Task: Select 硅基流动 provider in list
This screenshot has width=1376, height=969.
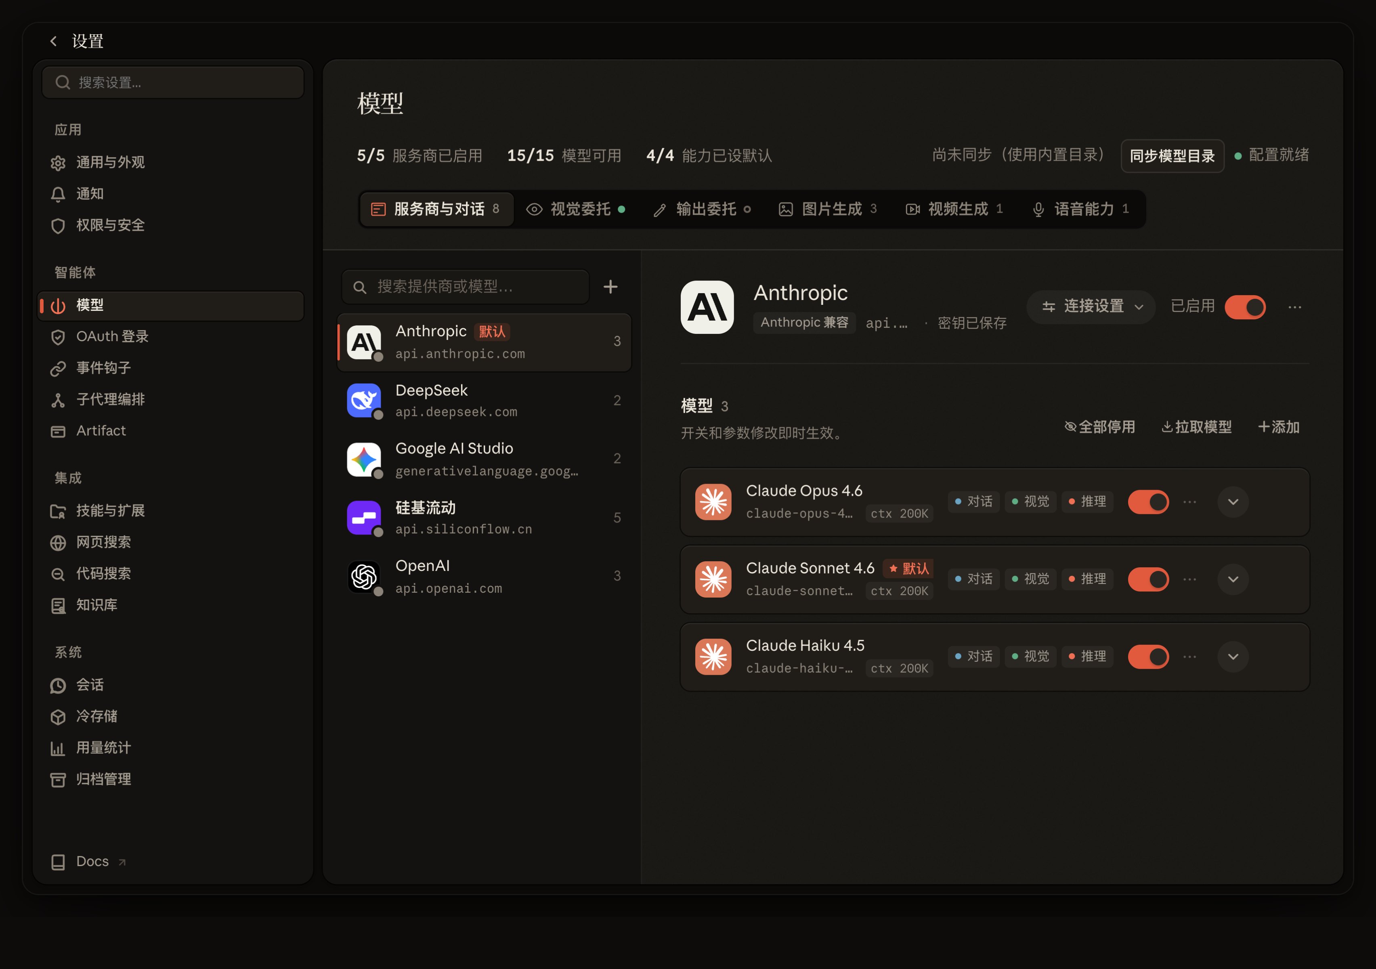Action: click(484, 518)
